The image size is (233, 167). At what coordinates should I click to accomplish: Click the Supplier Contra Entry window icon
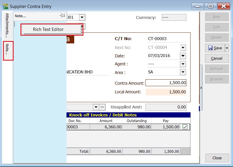coord(5,6)
